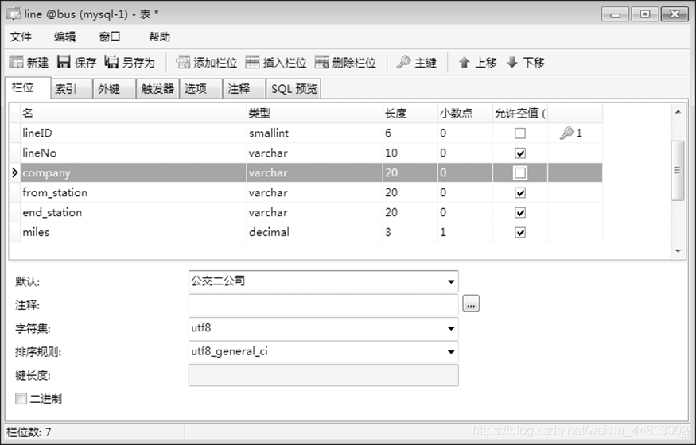The image size is (696, 445).
Task: Click the 注释 comment input field
Action: pos(323,305)
